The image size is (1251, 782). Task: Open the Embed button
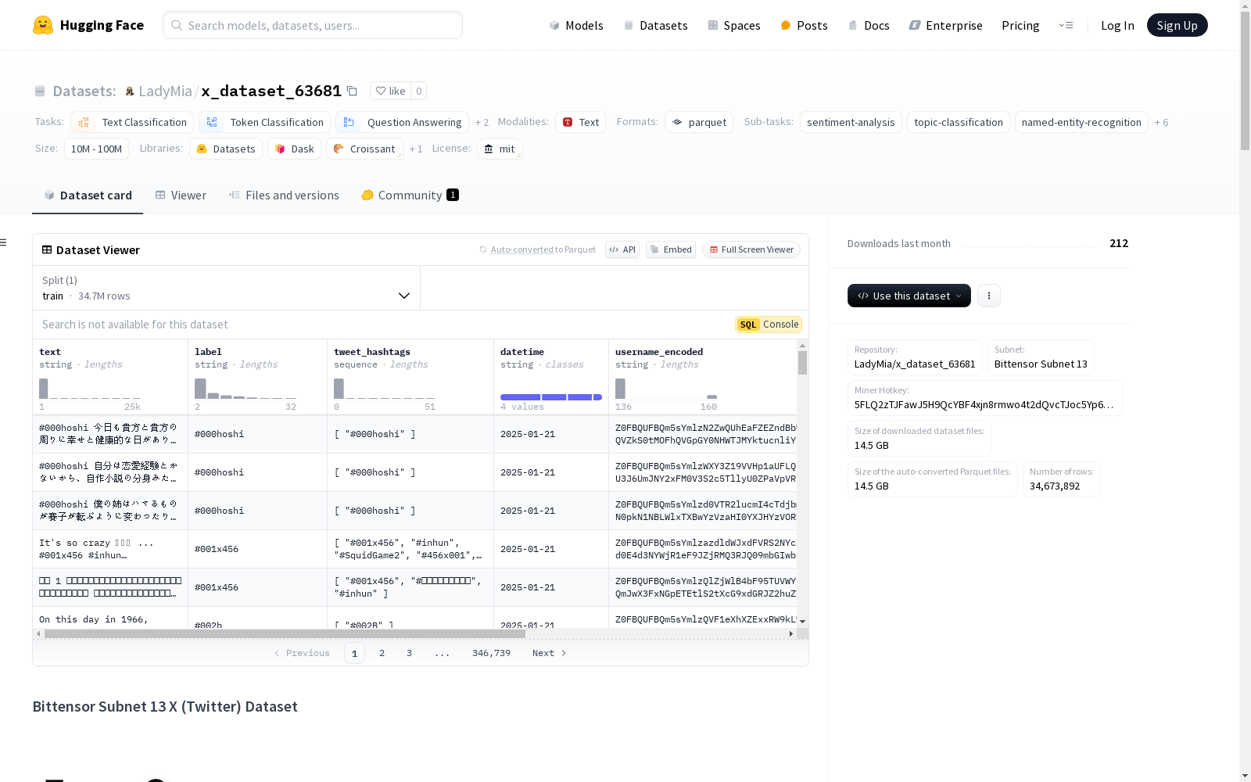(671, 249)
